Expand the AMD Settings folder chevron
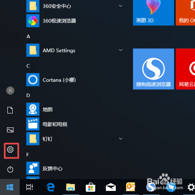The image size is (195, 195). pos(121,50)
